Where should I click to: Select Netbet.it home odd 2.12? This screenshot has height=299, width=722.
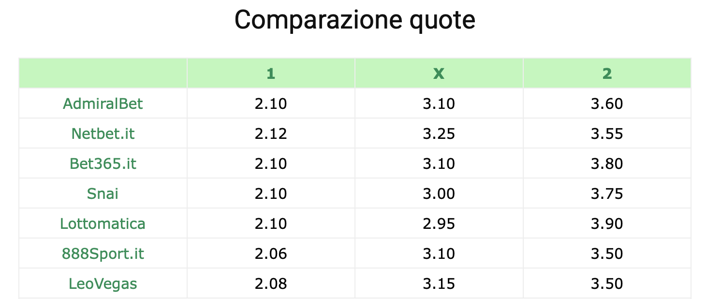point(271,134)
